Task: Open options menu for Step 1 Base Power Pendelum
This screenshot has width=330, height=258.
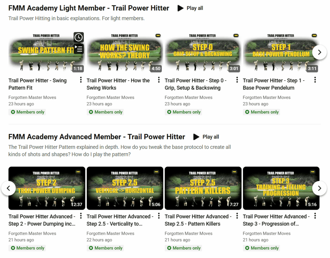Action: (315, 80)
